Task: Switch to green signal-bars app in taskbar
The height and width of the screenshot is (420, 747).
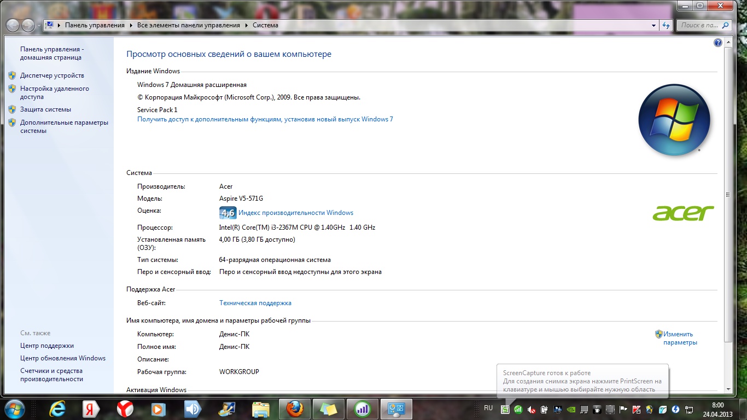Action: tap(362, 409)
